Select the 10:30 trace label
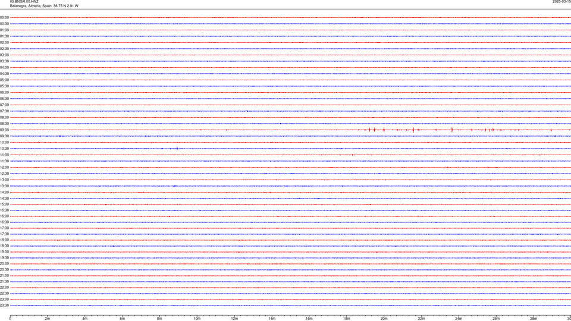Screen dimensions: 571x321 coord(4,149)
